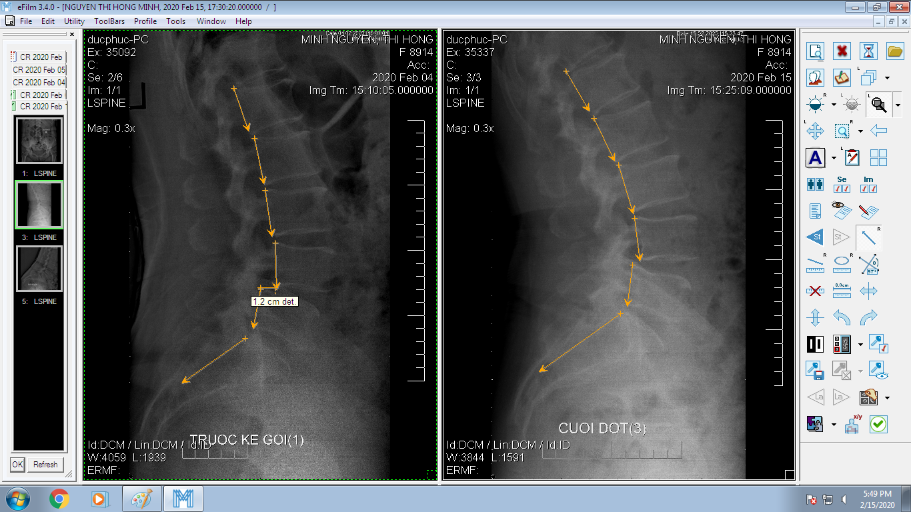Expand dropdown beside hand-over-grid layout icon
This screenshot has height=512, width=911.
coord(887,398)
